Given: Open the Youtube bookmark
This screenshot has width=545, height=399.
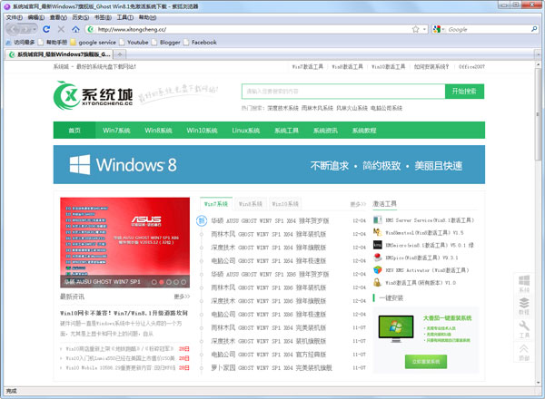Looking at the screenshot, I should click(x=134, y=43).
